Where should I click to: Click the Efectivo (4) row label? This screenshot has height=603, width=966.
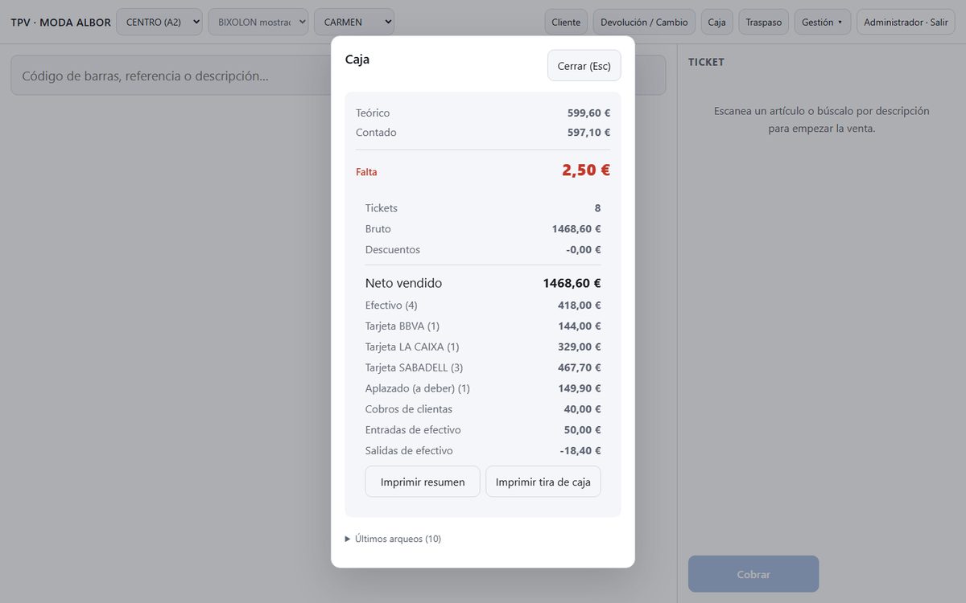click(391, 305)
